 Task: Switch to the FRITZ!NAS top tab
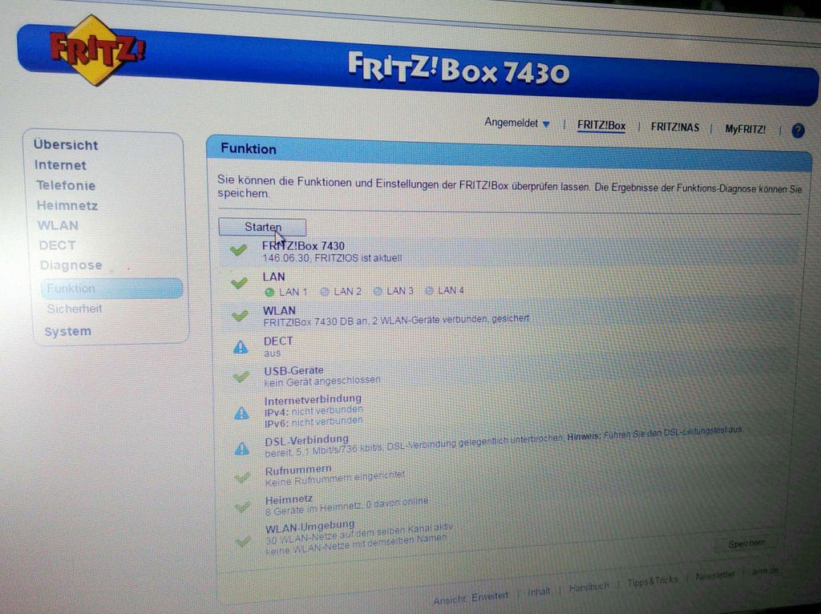click(674, 127)
